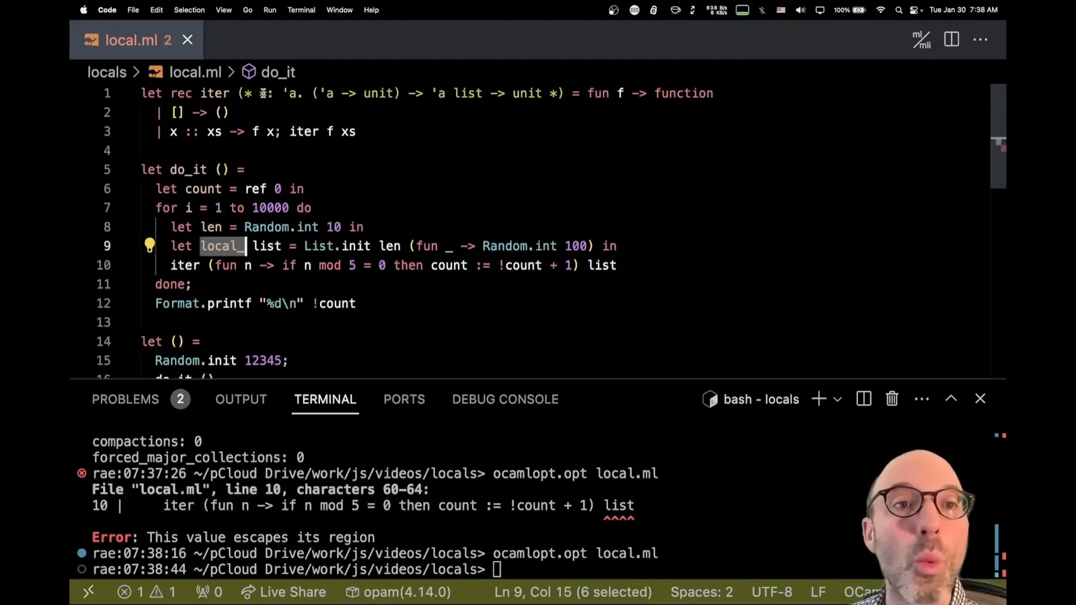Open terminal panel more actions ellipsis
Image resolution: width=1076 pixels, height=605 pixels.
pos(922,399)
